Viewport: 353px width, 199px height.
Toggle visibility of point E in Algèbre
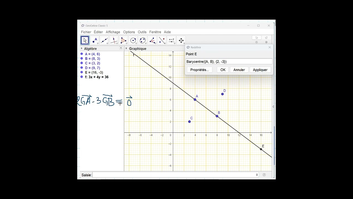tap(82, 72)
